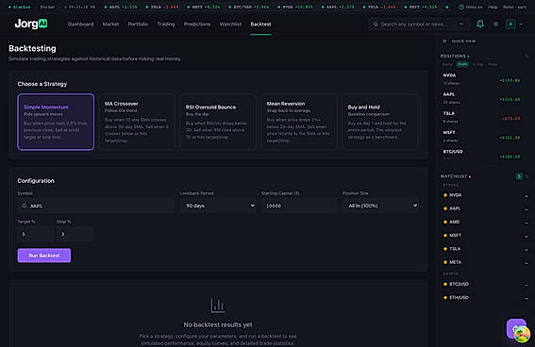
Task: Click the JorgAI logo
Action: pos(31,24)
